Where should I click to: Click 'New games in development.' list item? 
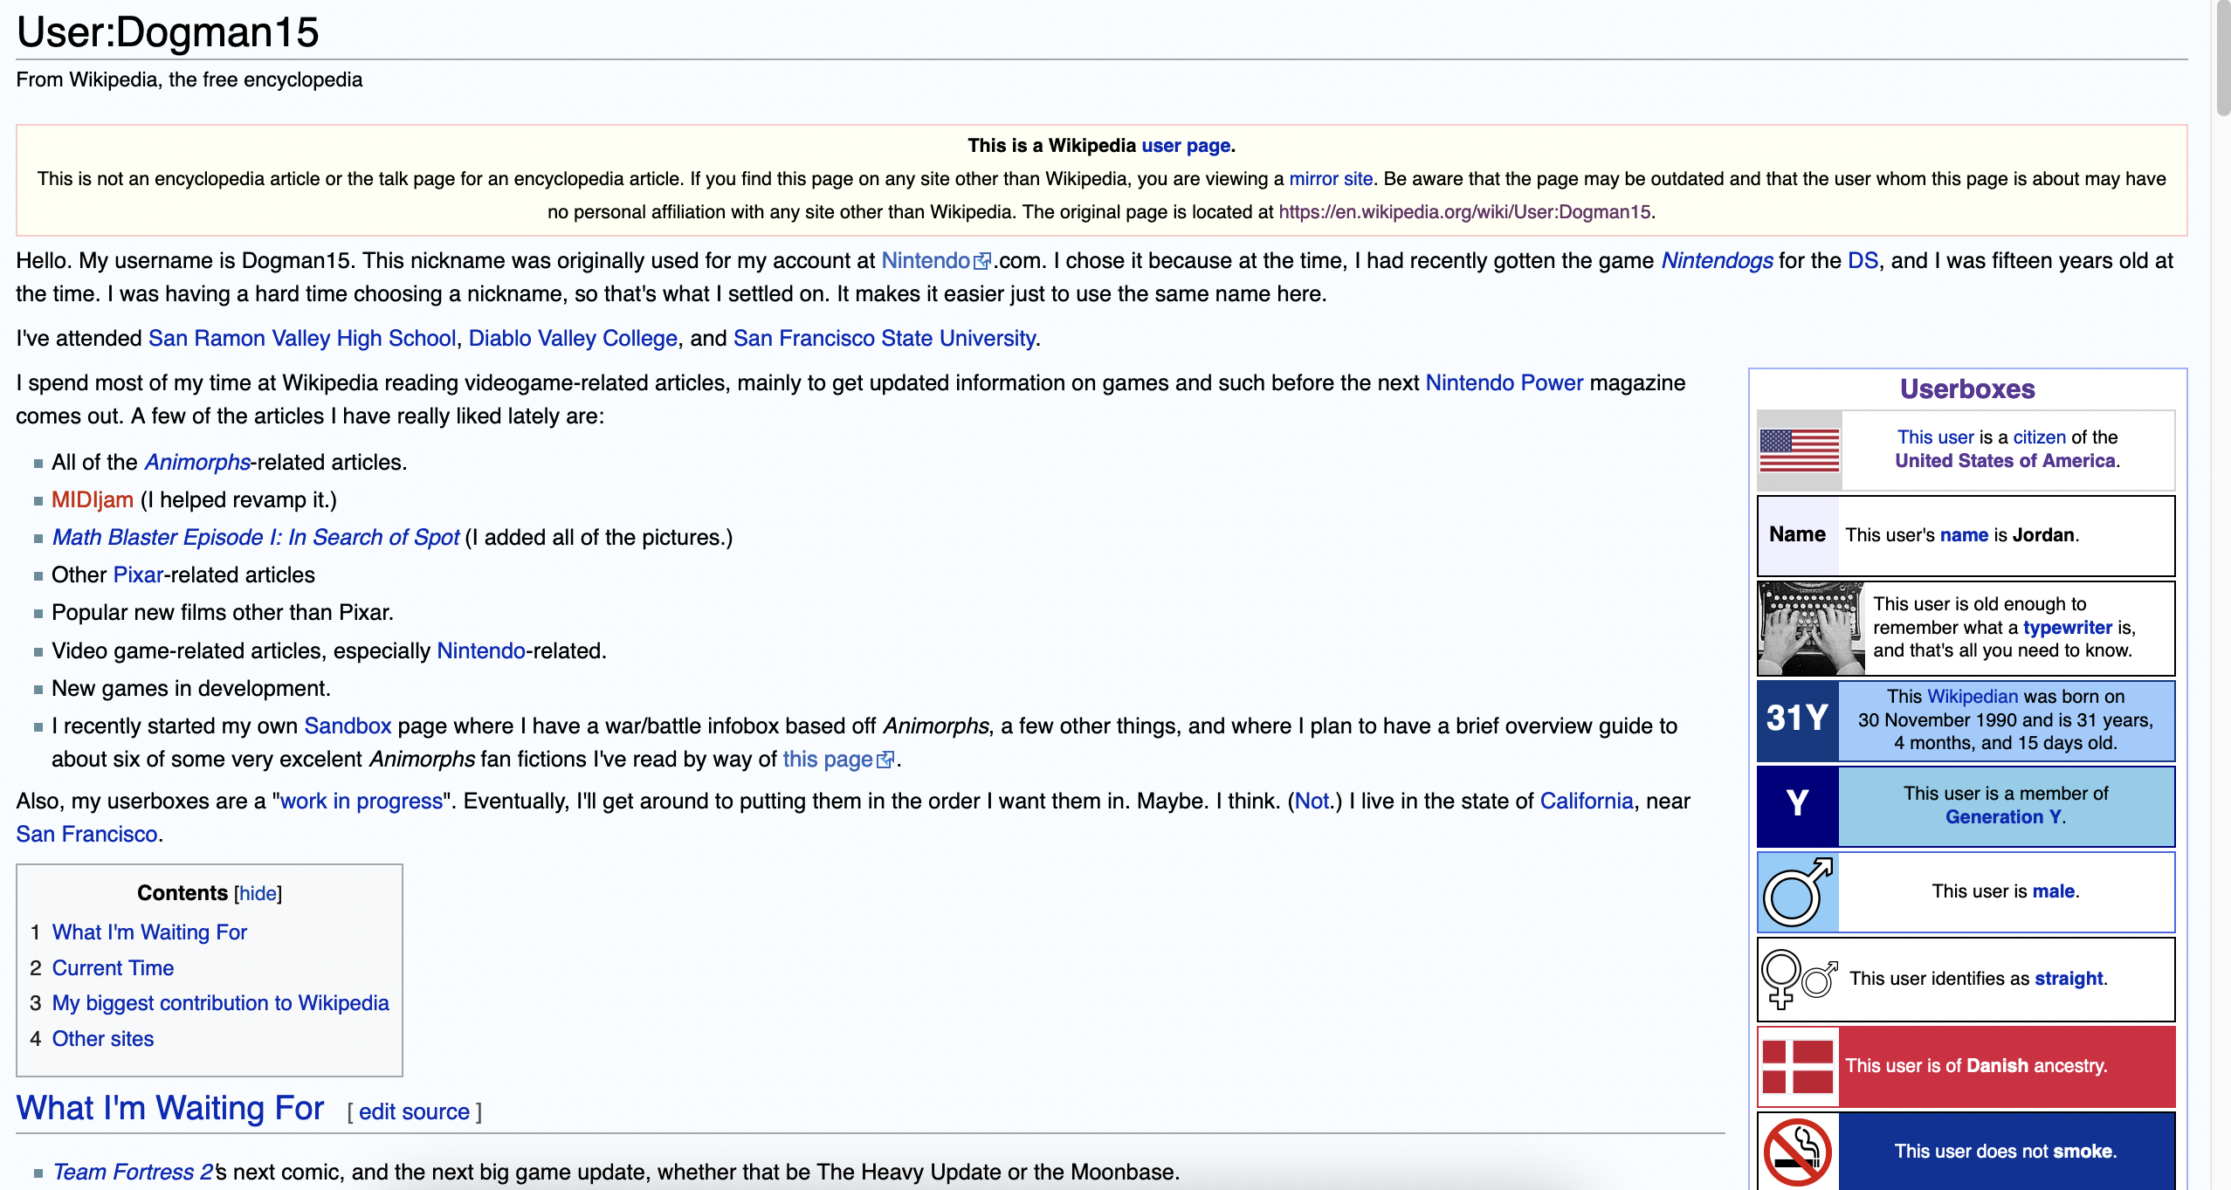click(x=190, y=689)
